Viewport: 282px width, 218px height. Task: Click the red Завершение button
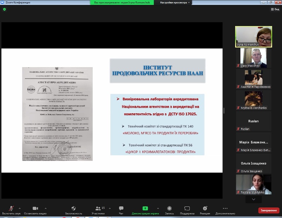coord(269,210)
